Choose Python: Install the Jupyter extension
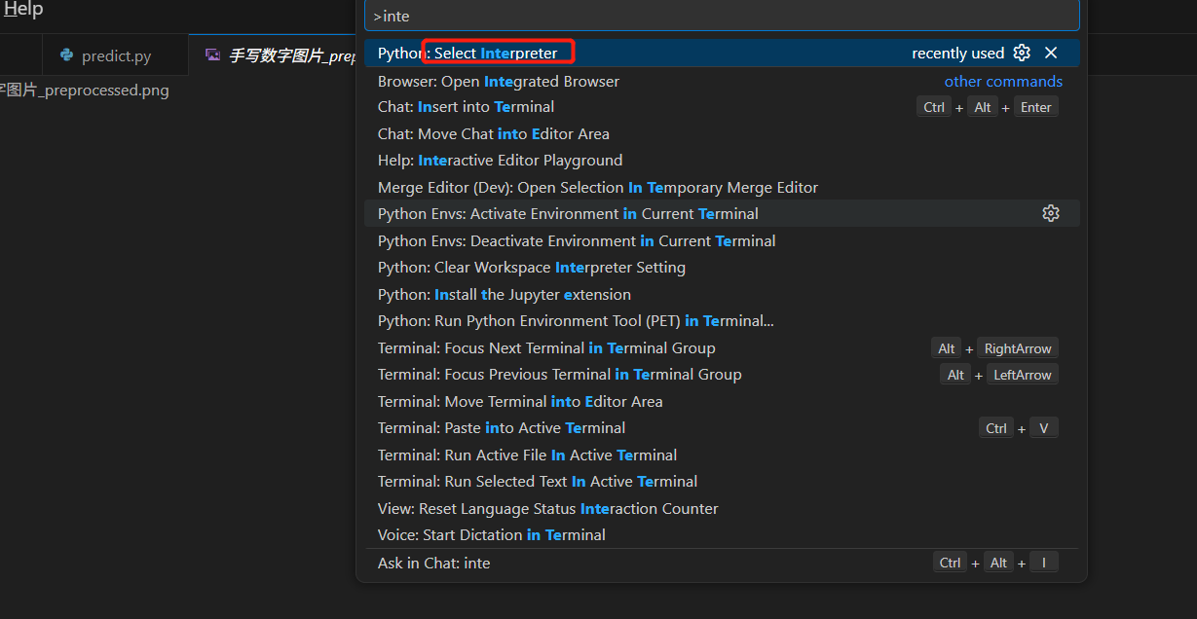This screenshot has width=1197, height=619. click(722, 294)
